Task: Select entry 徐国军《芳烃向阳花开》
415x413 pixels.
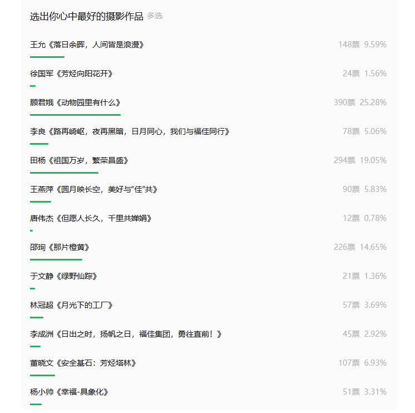Action: [x=72, y=73]
